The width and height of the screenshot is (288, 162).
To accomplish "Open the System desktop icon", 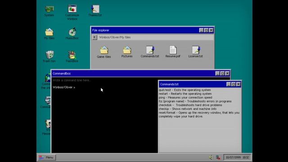I will (x=49, y=11).
